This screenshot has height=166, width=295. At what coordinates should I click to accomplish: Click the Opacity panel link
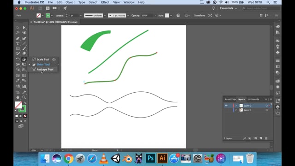[x=136, y=16]
